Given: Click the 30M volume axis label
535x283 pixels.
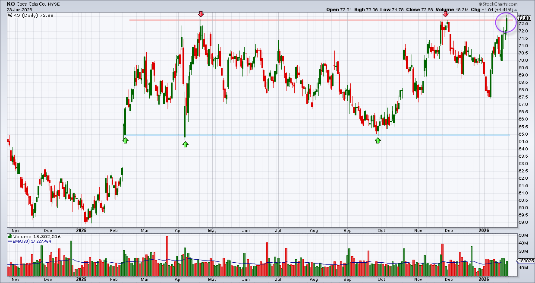Looking at the screenshot, I should (523, 251).
